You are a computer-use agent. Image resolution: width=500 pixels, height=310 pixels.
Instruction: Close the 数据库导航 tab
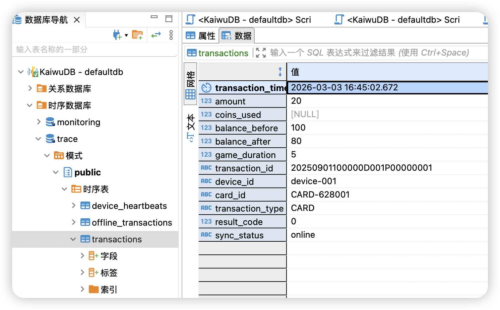pyautogui.click(x=77, y=20)
